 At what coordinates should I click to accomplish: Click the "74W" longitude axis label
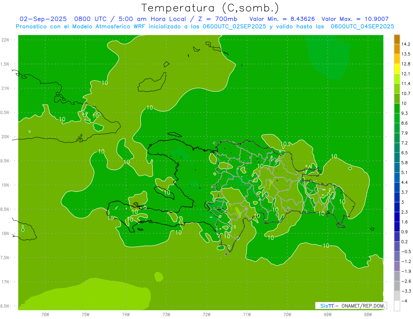point(126,315)
